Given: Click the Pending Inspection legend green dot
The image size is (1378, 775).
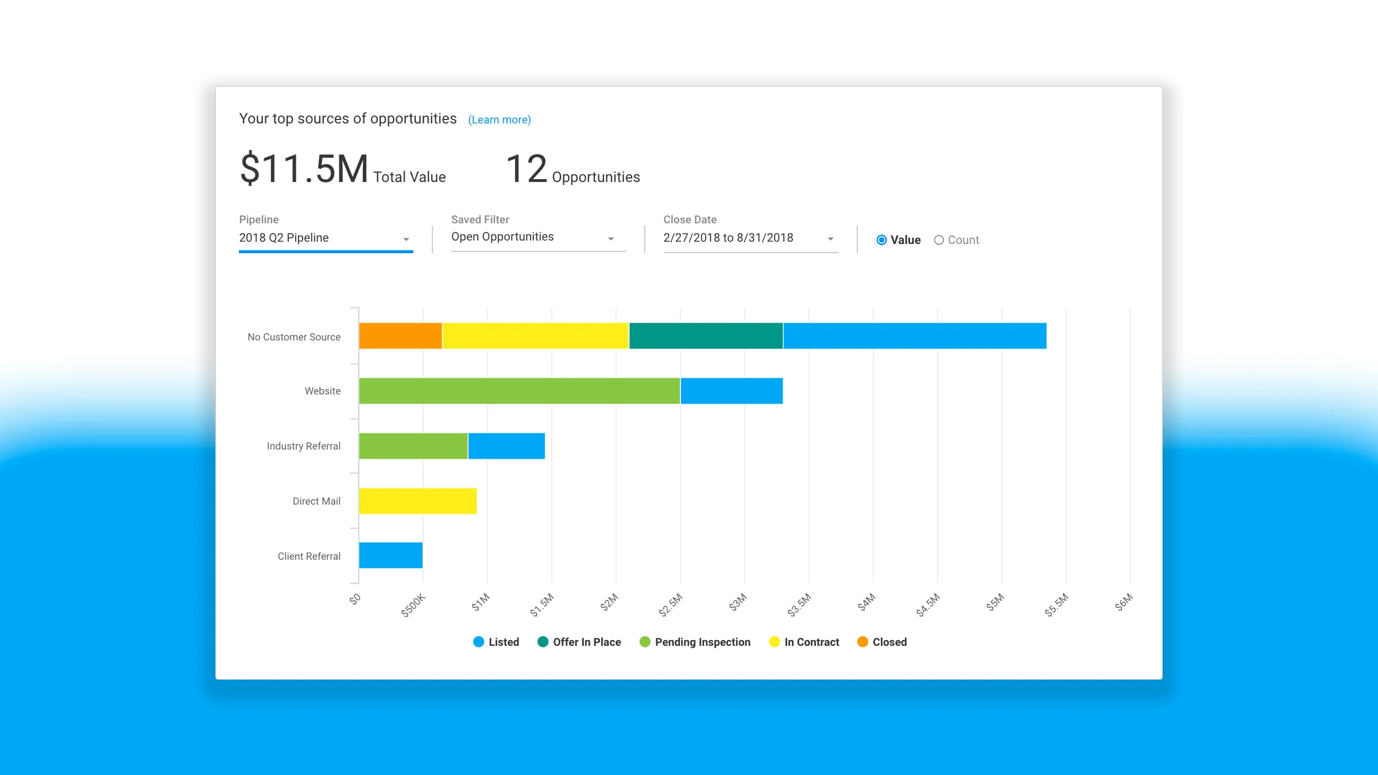Looking at the screenshot, I should 645,642.
